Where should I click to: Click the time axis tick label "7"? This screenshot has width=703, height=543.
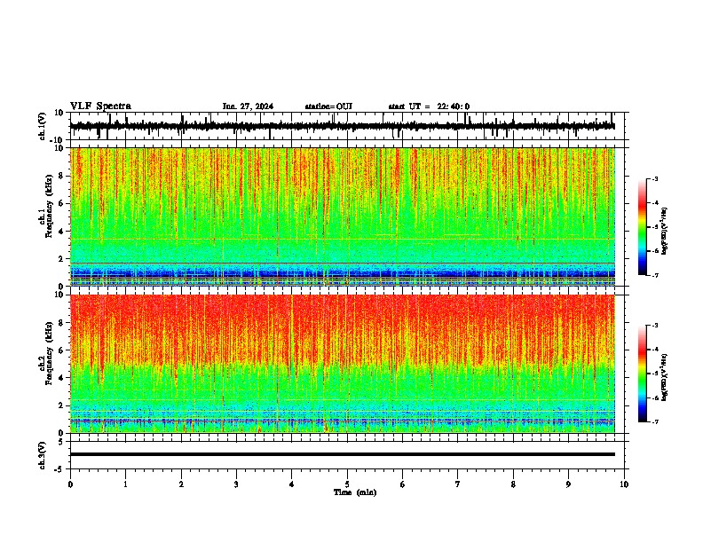[458, 484]
